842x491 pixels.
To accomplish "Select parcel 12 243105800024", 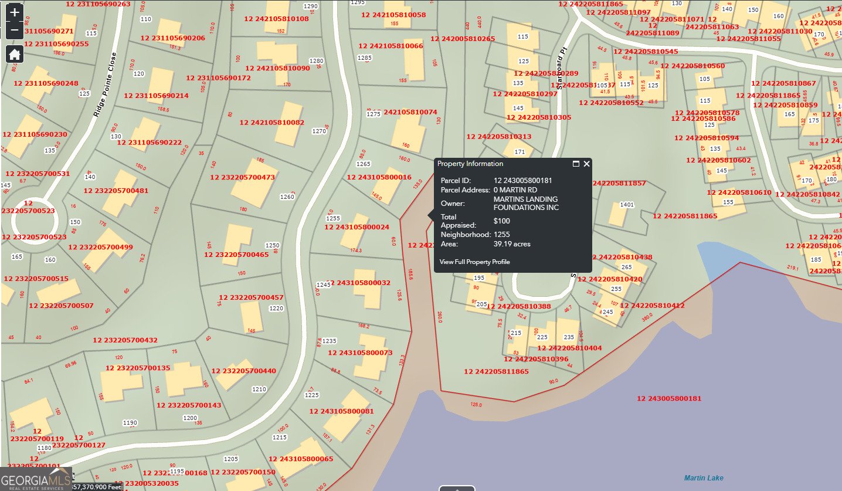I will pyautogui.click(x=357, y=227).
